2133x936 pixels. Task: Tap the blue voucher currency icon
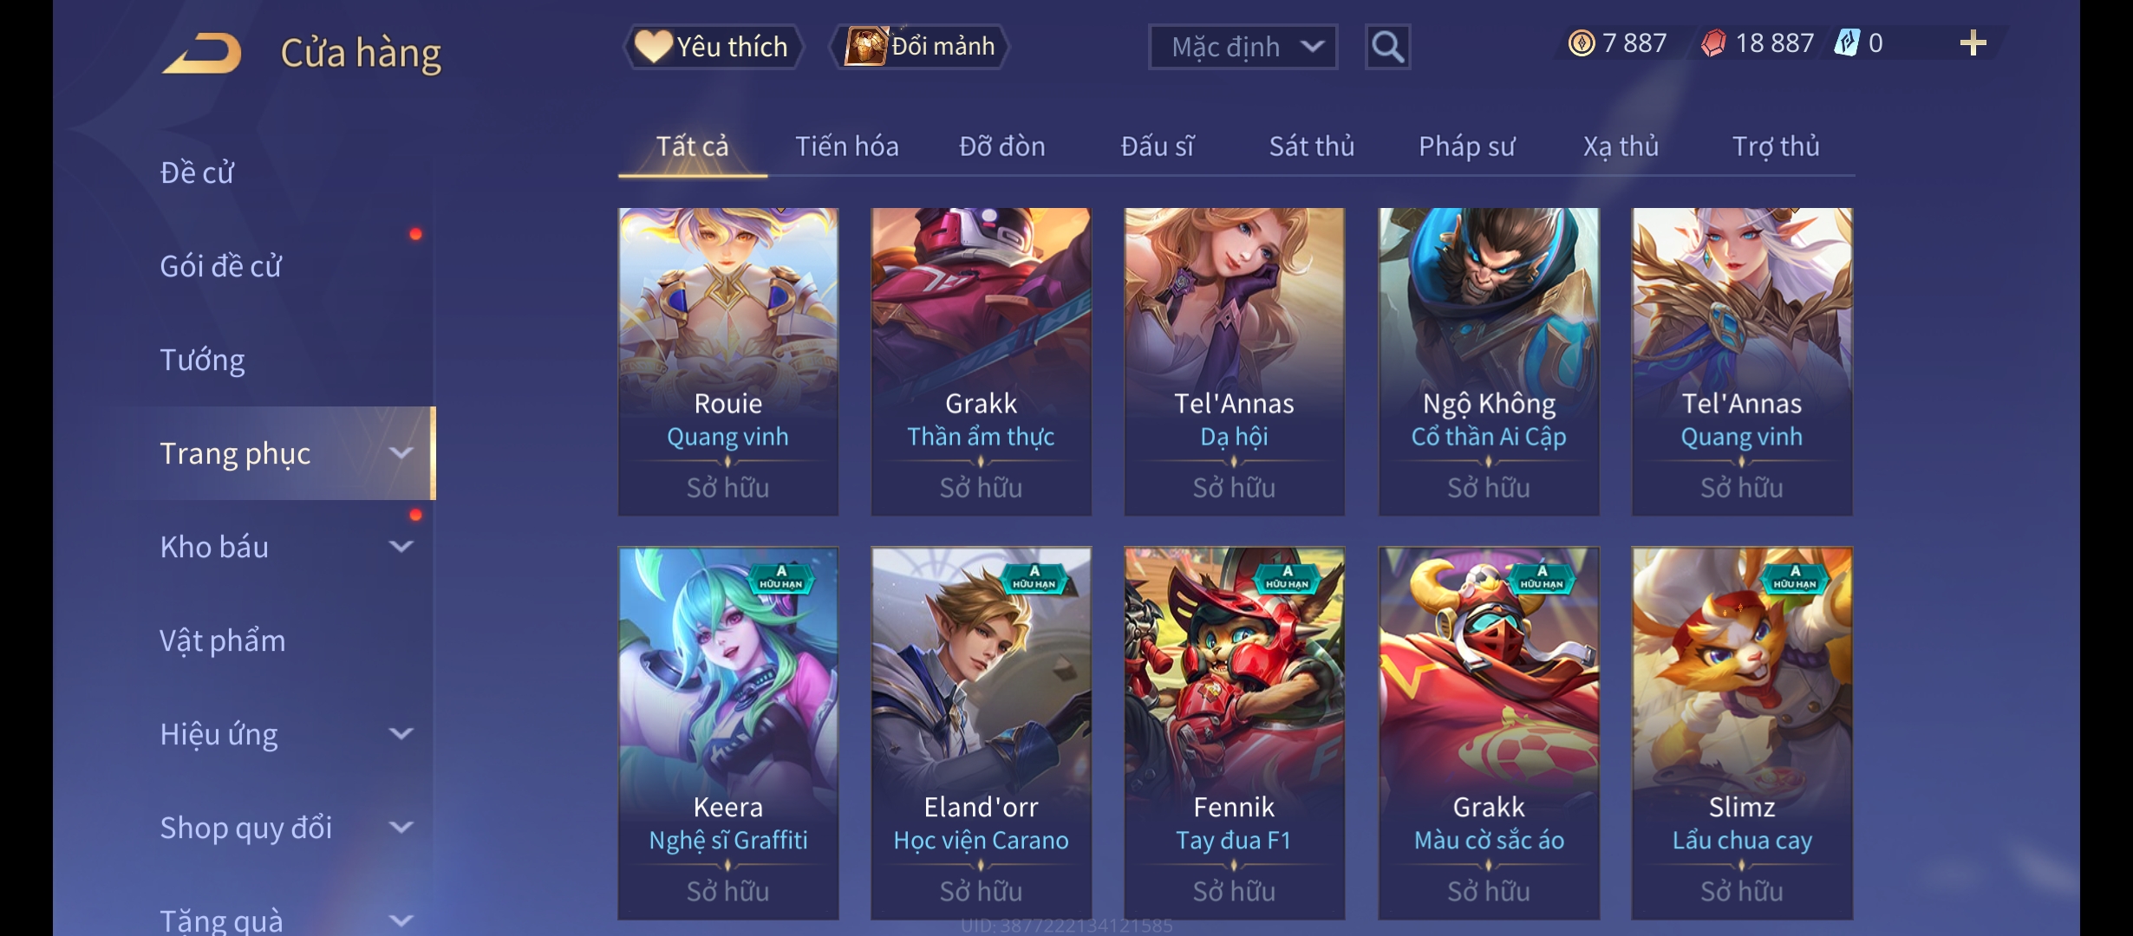(x=1847, y=43)
